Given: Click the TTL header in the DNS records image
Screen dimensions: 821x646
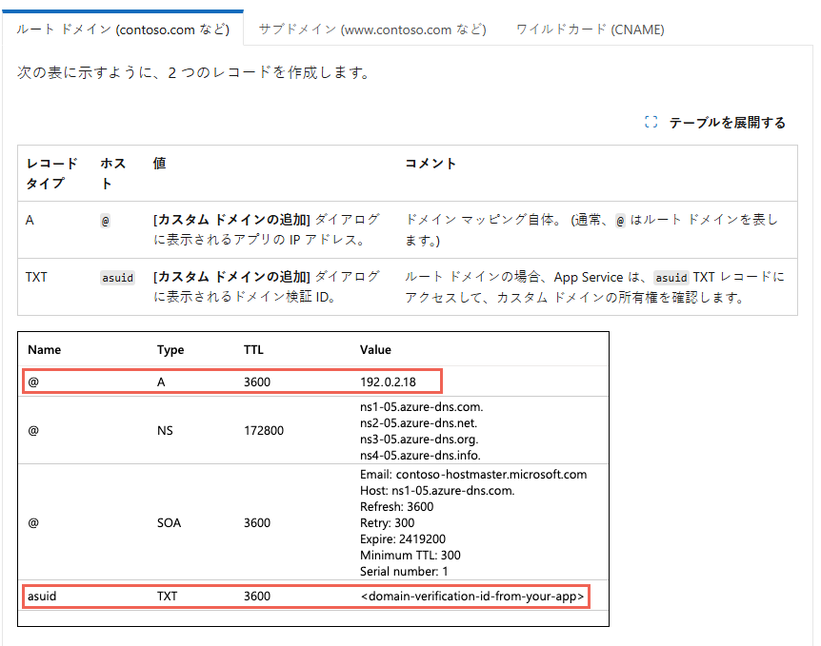Looking at the screenshot, I should coord(253,349).
